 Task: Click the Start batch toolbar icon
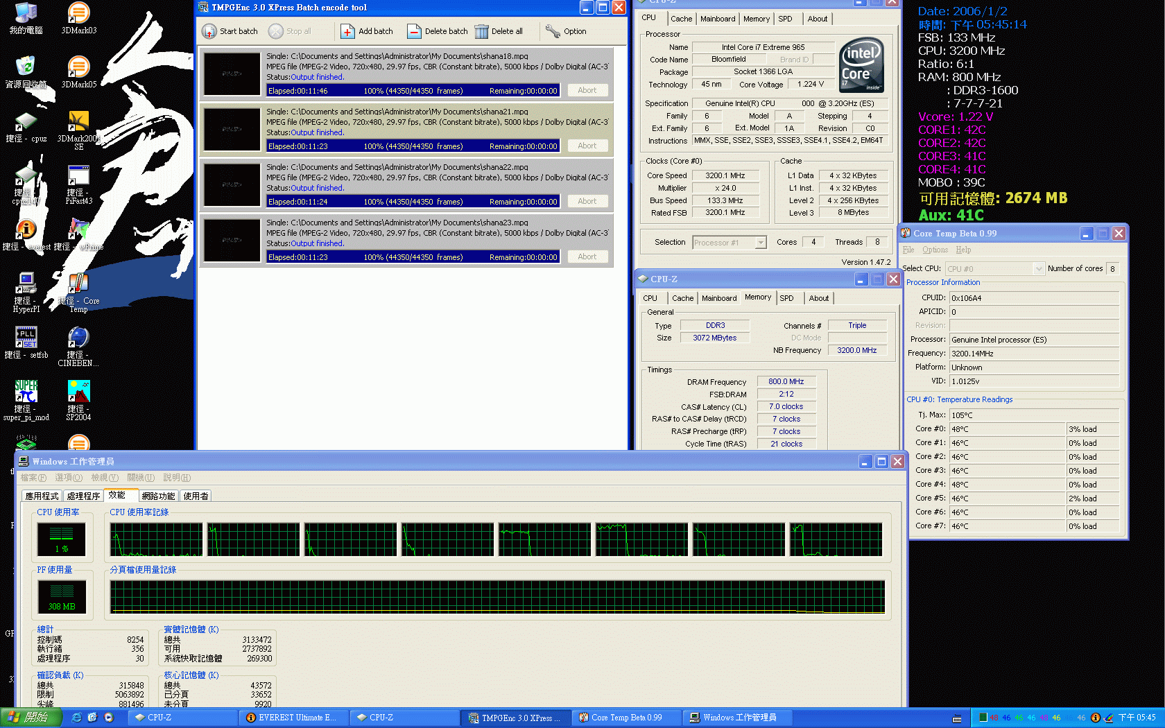tap(209, 31)
